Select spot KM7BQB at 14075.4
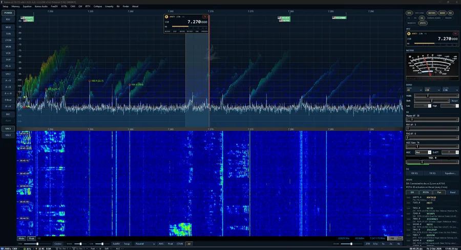 click(432, 198)
